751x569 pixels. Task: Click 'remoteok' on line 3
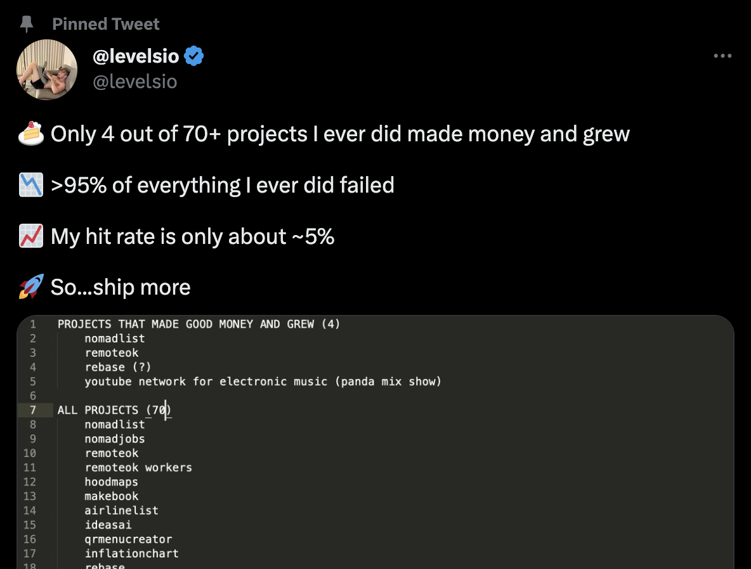(112, 352)
